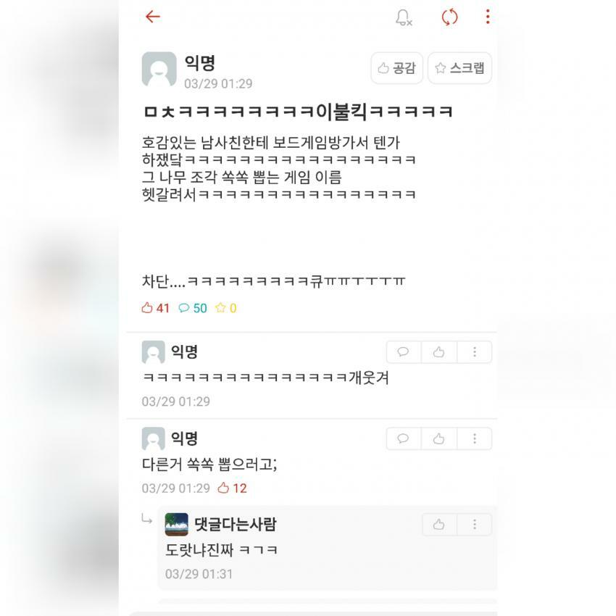Toggle the muted notification bell
Viewport: 616px width, 616px height.
click(404, 17)
